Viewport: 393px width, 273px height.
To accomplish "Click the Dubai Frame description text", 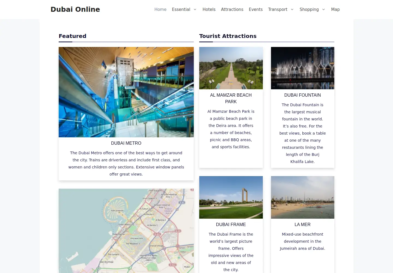I will pos(231,252).
